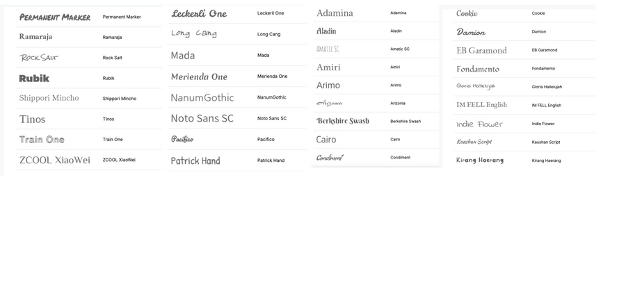The width and height of the screenshot is (626, 305).
Task: Click the small "Noto Sans SC" name label
Action: [272, 118]
